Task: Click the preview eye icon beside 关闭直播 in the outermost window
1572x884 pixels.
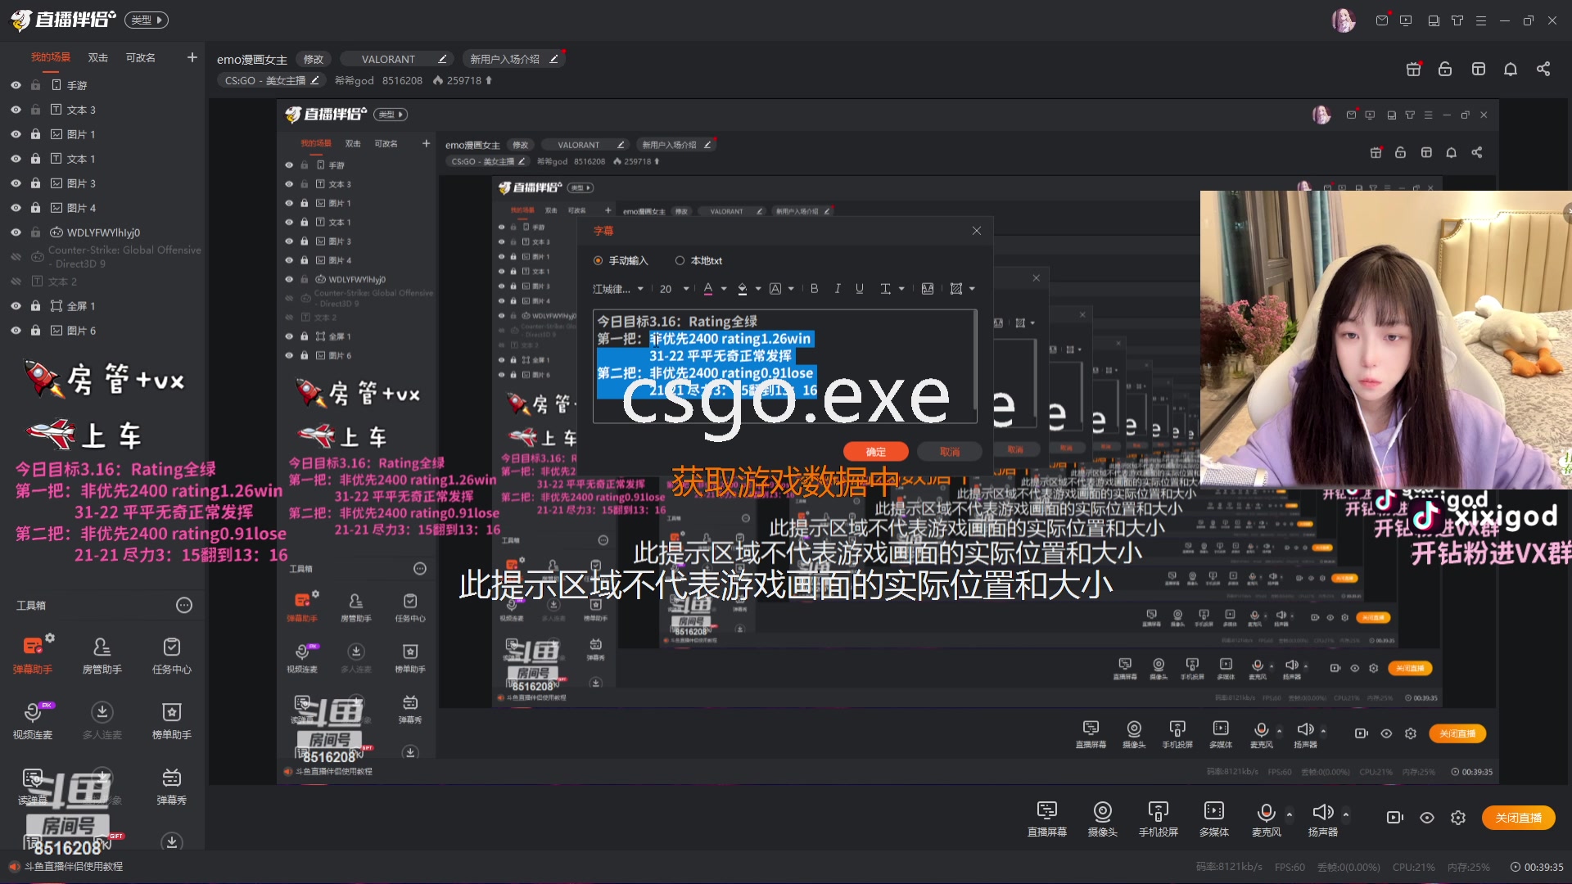Action: click(x=1427, y=818)
